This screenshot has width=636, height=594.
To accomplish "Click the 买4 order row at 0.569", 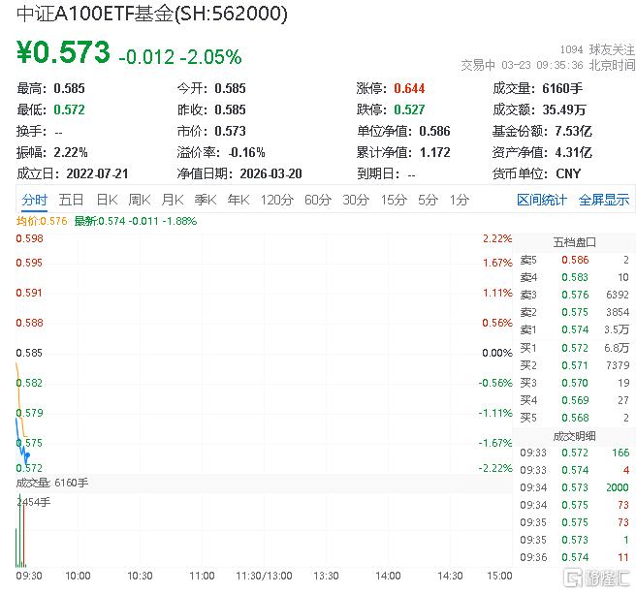I will pyautogui.click(x=575, y=400).
